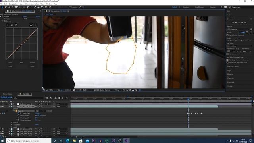Open the Mask 1 mode 'Add' dropdown

click(x=39, y=111)
